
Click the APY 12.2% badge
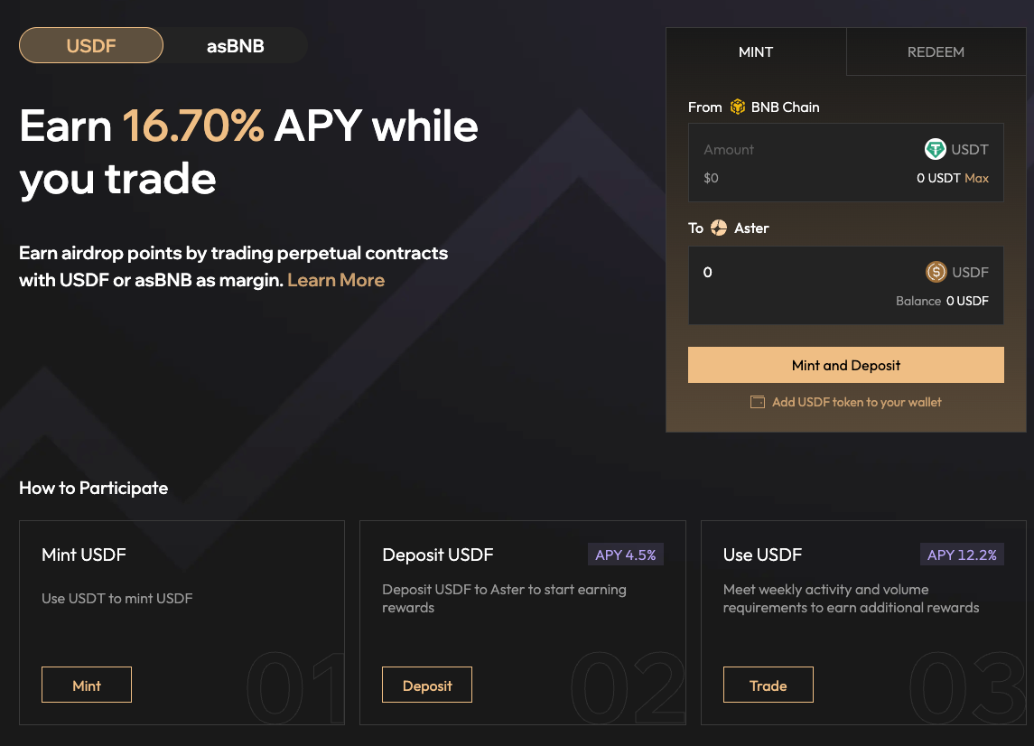coord(962,555)
